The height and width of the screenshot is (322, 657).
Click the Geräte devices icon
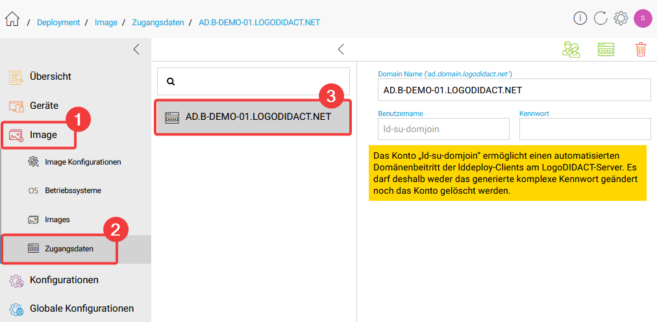(x=16, y=106)
